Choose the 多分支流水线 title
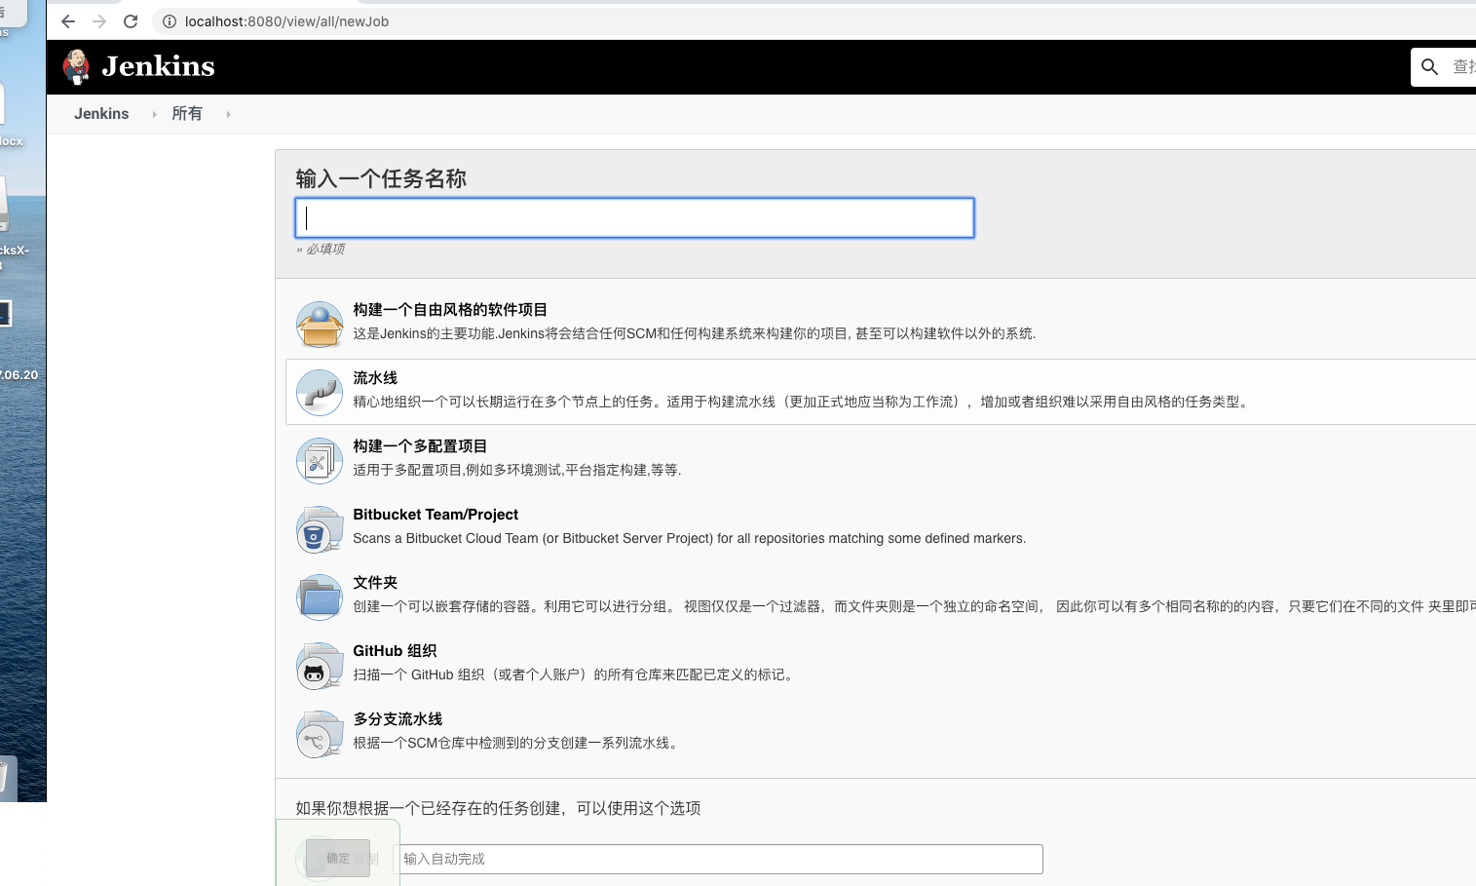This screenshot has width=1476, height=886. [x=397, y=719]
